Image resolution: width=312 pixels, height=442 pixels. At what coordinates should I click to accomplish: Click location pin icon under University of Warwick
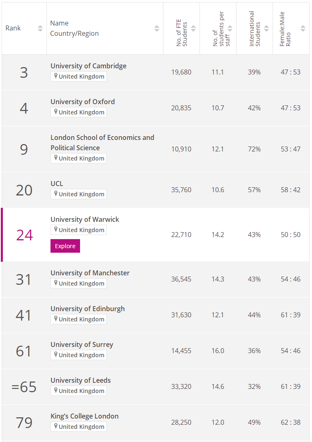pyautogui.click(x=56, y=230)
